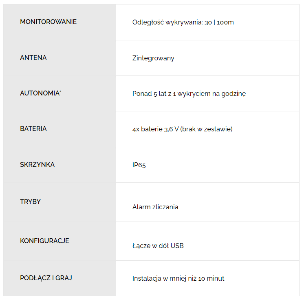
Task: Select '4x baterie 3,6 V' value
Action: [x=155, y=129]
